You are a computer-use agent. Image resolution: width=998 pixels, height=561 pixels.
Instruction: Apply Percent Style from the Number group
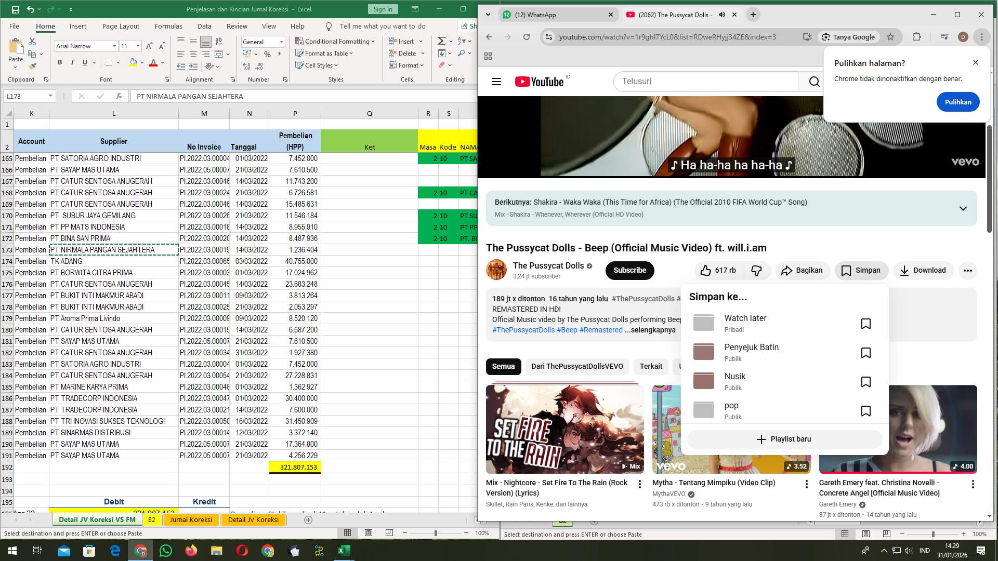coord(267,54)
